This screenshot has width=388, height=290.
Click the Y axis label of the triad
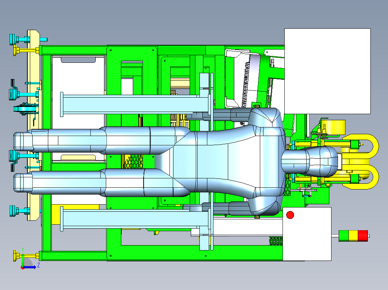[x=23, y=249]
